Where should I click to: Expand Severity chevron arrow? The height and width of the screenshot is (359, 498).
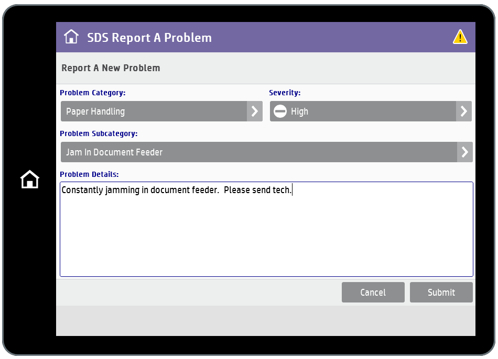click(x=464, y=111)
